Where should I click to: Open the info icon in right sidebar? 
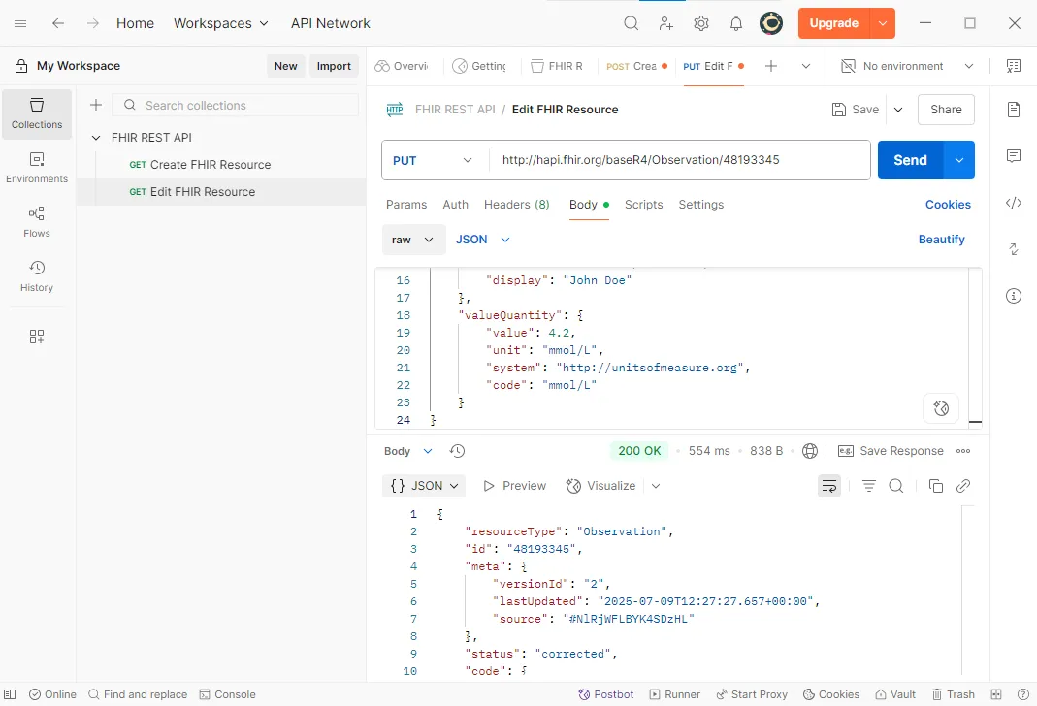tap(1013, 296)
